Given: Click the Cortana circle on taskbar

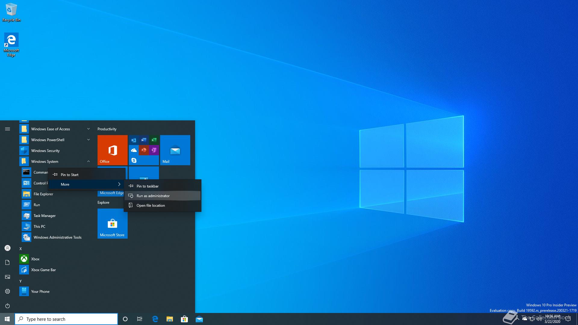Looking at the screenshot, I should coord(125,319).
